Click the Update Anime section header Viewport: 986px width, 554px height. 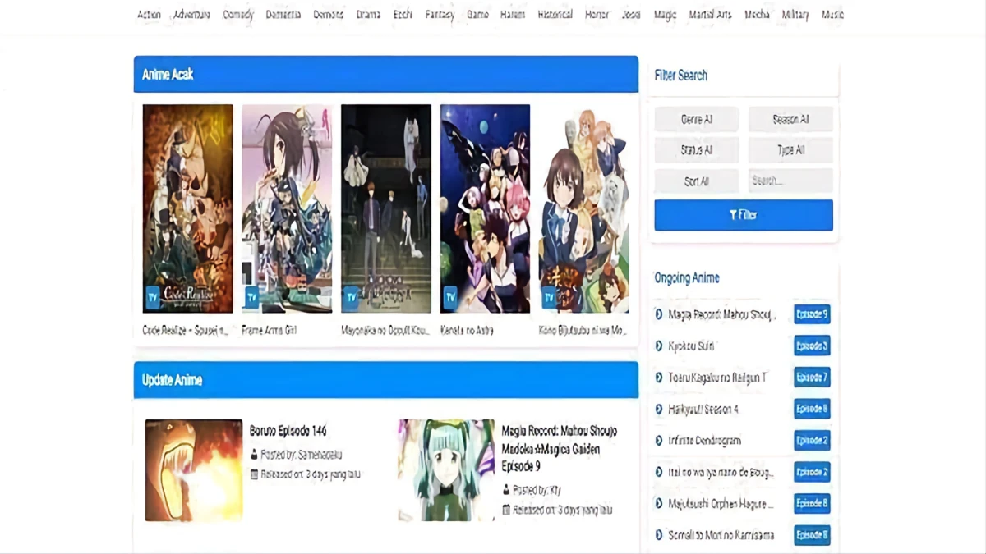pyautogui.click(x=386, y=380)
